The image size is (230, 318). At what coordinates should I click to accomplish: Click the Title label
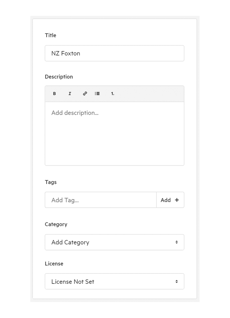[50, 35]
